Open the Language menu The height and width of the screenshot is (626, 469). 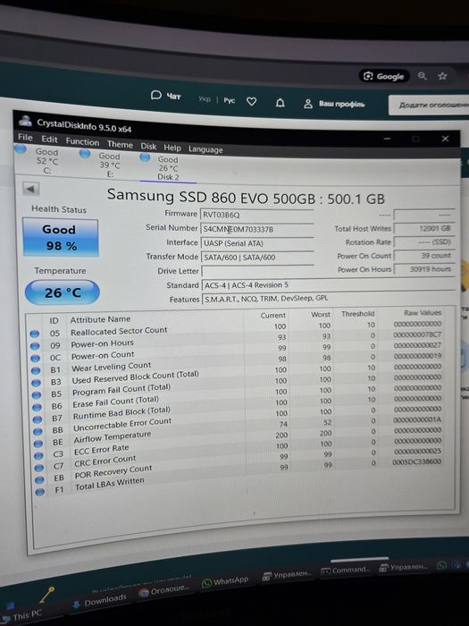(x=205, y=149)
